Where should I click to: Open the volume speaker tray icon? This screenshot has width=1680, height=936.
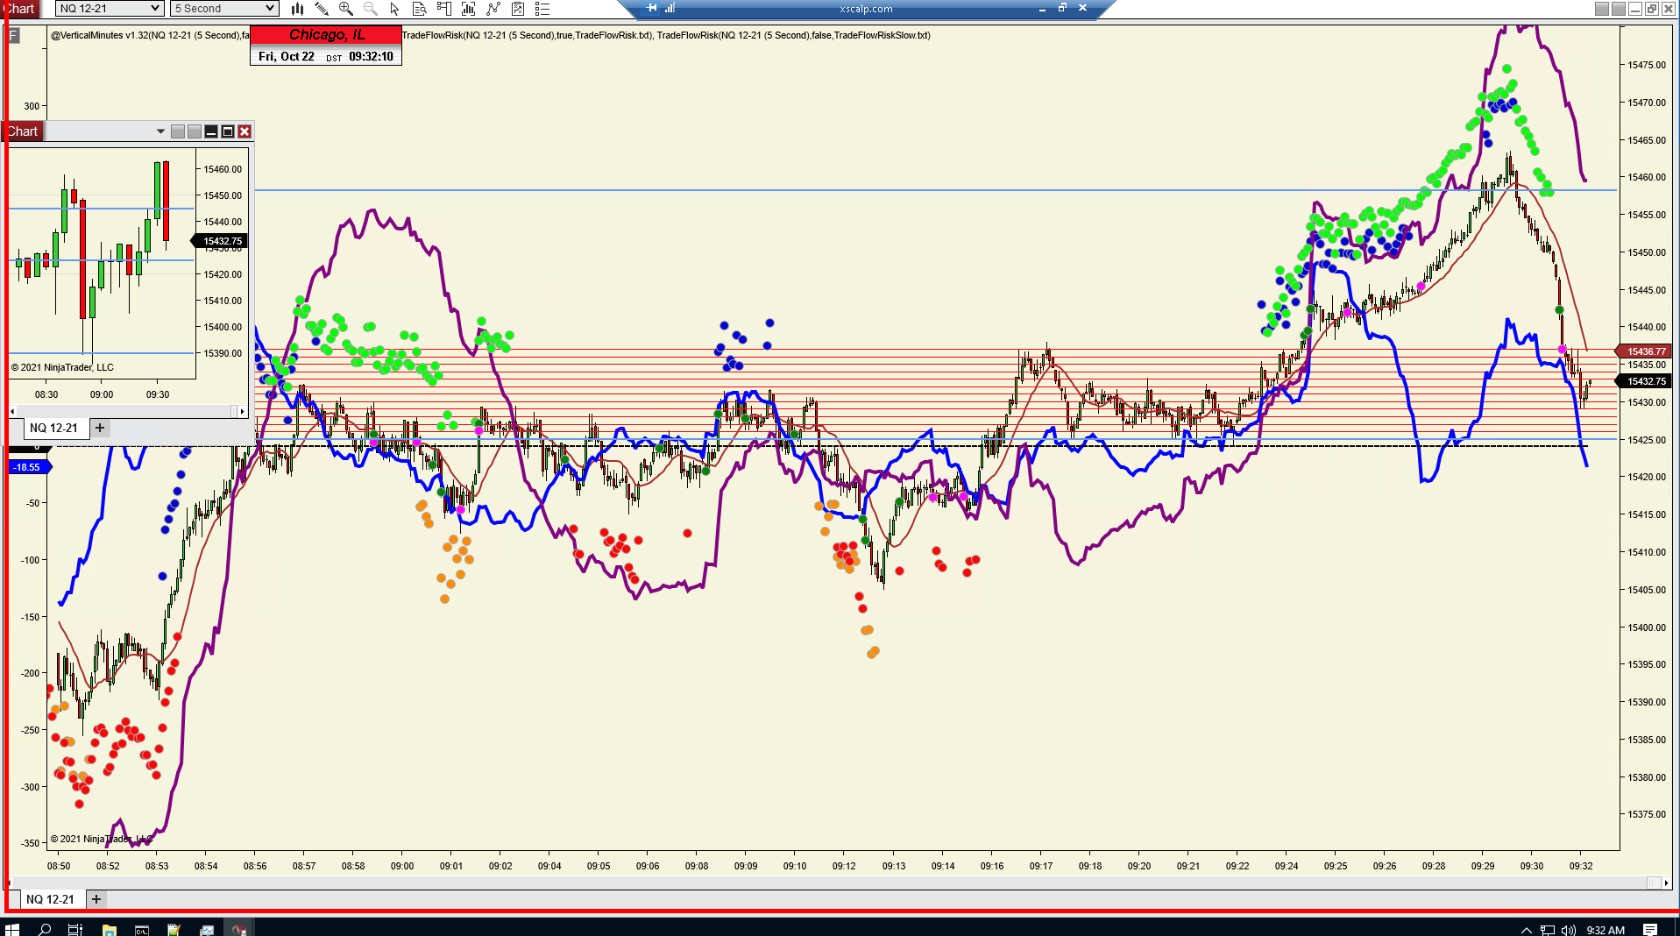tap(1569, 930)
